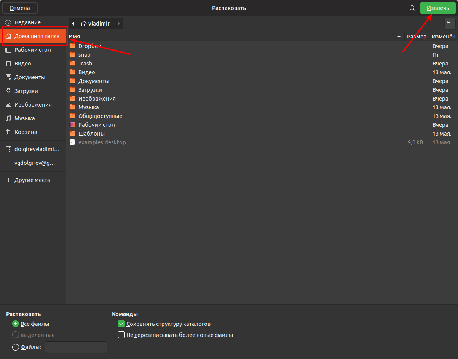Click the document icon beside sidebar Документы

pyautogui.click(x=8, y=77)
